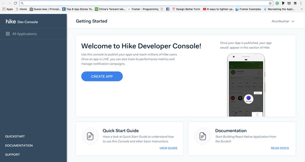Click the Getting Started page heading
Screen dimensions: 305x162
click(91, 21)
